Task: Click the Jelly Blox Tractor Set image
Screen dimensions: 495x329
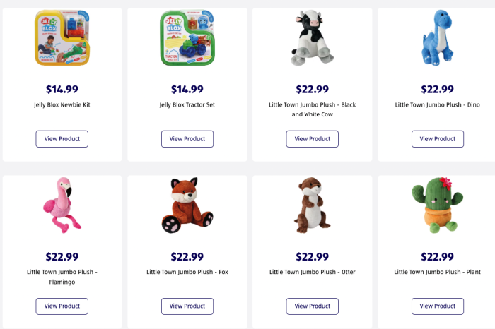Action: click(x=187, y=39)
